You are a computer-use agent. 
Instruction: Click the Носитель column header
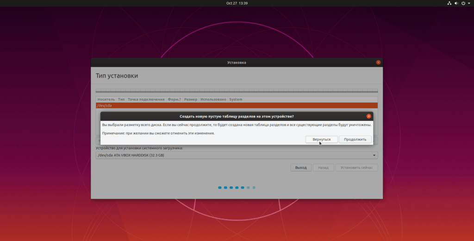click(x=106, y=99)
